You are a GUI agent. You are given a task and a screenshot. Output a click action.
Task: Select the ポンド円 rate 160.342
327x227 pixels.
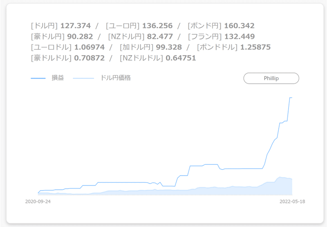[239, 26]
